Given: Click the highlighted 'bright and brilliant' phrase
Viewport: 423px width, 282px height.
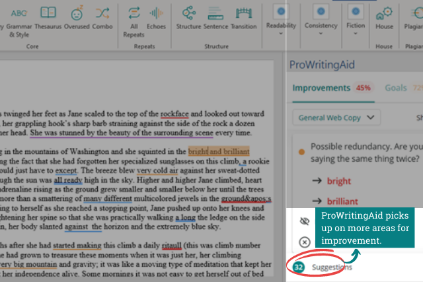Looking at the screenshot, I should pyautogui.click(x=219, y=151).
